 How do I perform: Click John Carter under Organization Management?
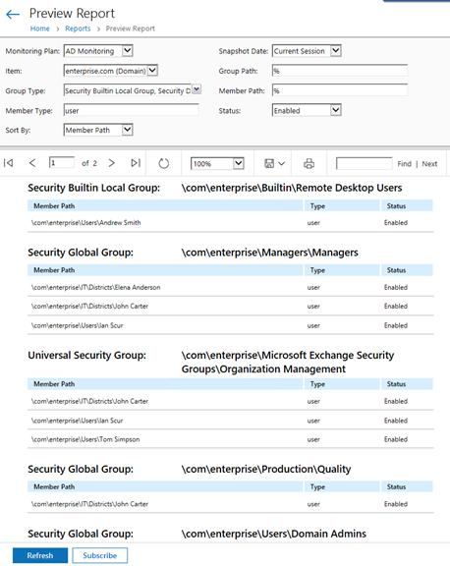(x=89, y=401)
